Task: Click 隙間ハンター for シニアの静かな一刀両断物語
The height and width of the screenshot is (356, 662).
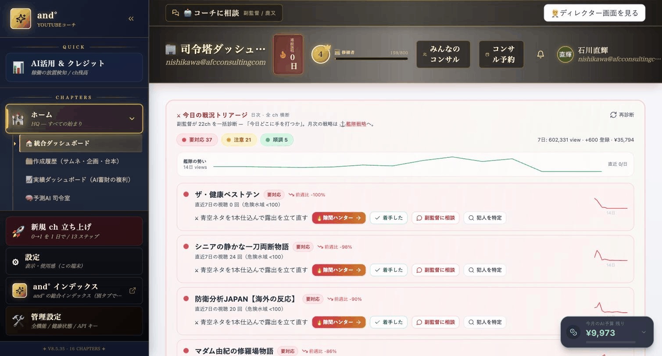Action: pyautogui.click(x=339, y=270)
